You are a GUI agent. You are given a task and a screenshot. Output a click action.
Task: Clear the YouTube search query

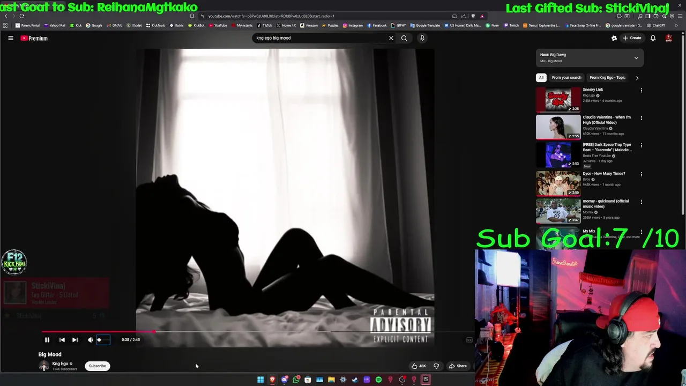(x=391, y=38)
